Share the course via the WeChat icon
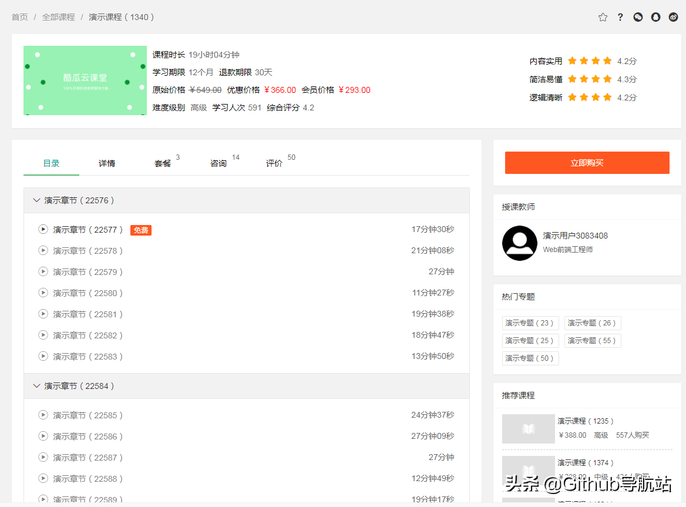 [x=638, y=17]
